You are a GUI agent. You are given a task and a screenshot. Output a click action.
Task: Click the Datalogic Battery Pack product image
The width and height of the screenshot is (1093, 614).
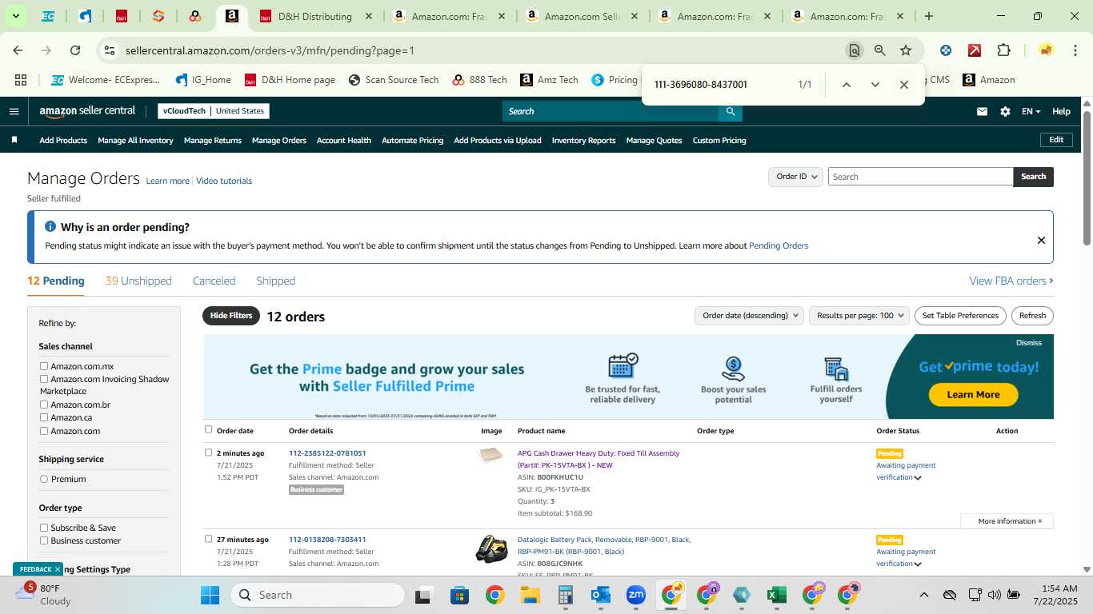point(490,548)
